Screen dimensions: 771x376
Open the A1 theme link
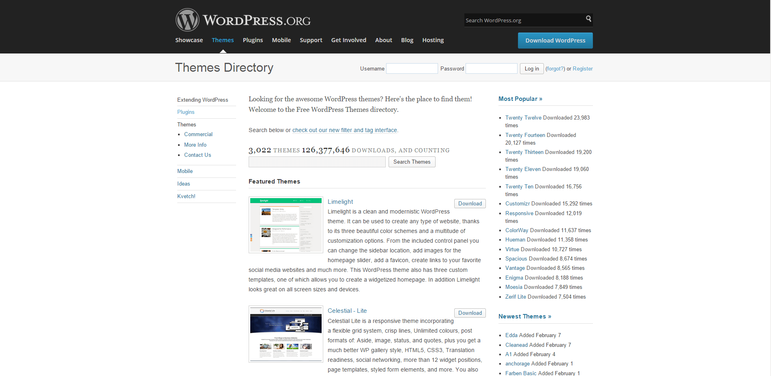(x=509, y=355)
